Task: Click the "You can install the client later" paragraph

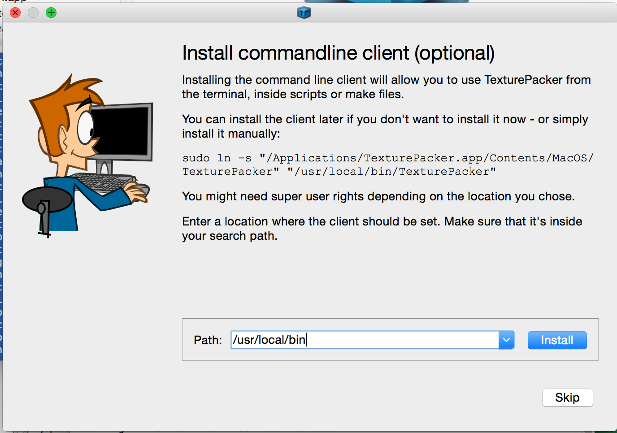Action: [x=385, y=126]
